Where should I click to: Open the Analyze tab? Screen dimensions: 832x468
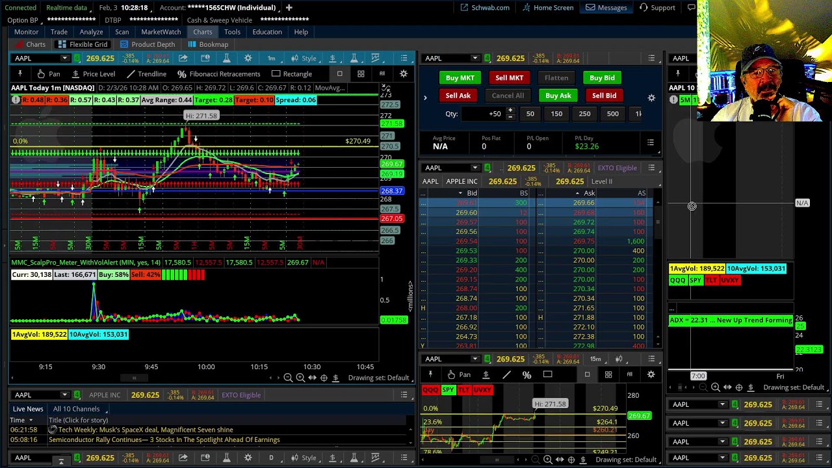click(91, 32)
